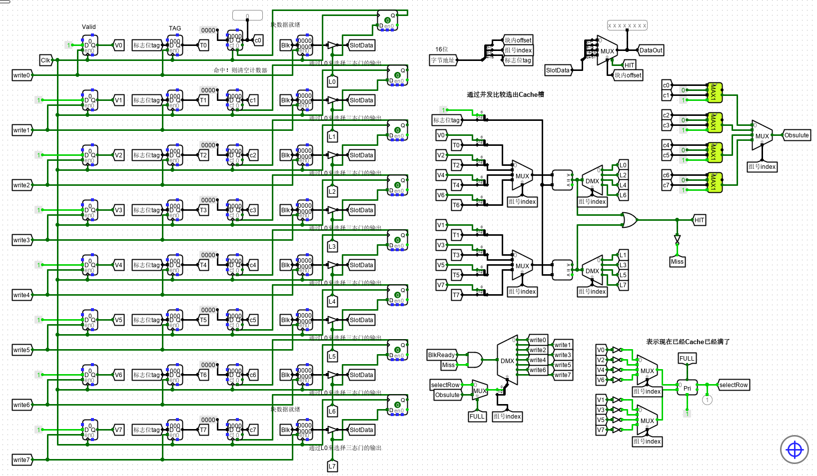The width and height of the screenshot is (817, 476).
Task: Select the MUX with T0 T2 T4 T6 inputs
Action: click(x=522, y=175)
